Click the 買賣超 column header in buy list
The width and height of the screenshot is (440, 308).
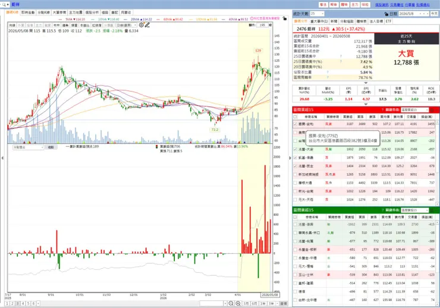click(348, 117)
